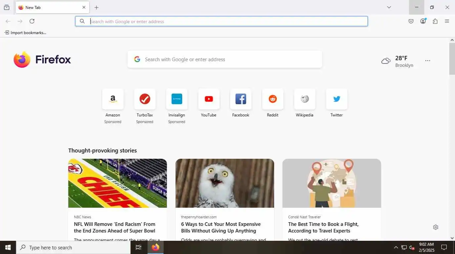Open the Firefox application hamburger menu

[x=447, y=21]
